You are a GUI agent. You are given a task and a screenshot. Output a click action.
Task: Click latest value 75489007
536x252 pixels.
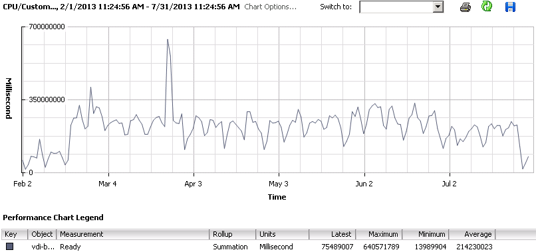click(337, 247)
